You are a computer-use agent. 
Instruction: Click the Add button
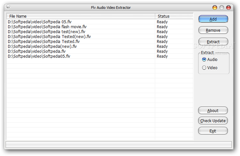coord(213,19)
